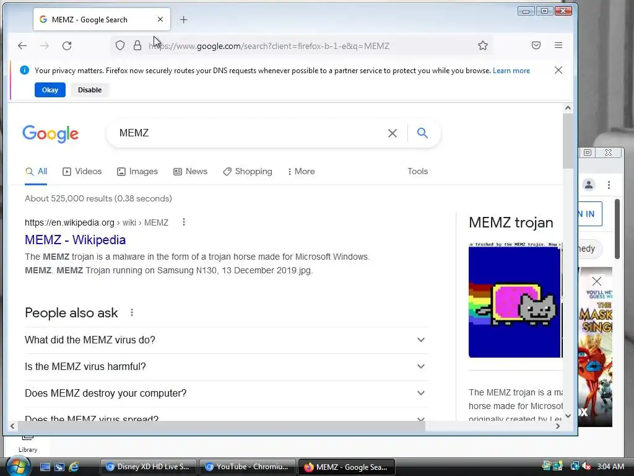Screen dimensions: 634x476
Task: Expand Is the MEMZ virus harmful?
Action: [227, 367]
